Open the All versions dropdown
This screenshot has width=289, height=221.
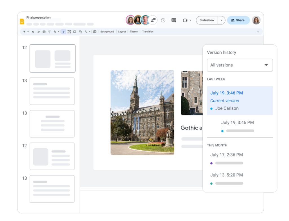pos(240,65)
